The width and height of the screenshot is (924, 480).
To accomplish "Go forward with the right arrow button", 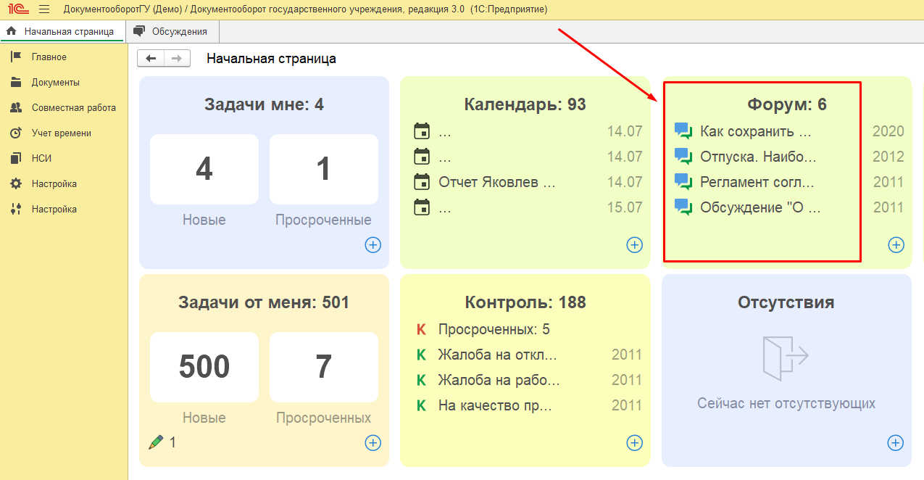I will coord(177,59).
